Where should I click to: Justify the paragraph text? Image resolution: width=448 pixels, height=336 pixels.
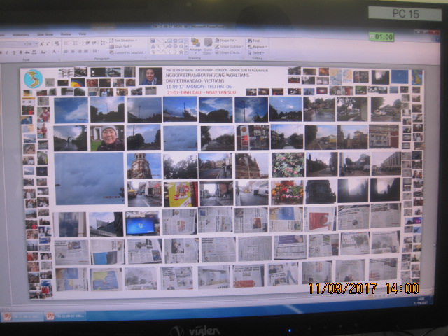pyautogui.click(x=85, y=51)
